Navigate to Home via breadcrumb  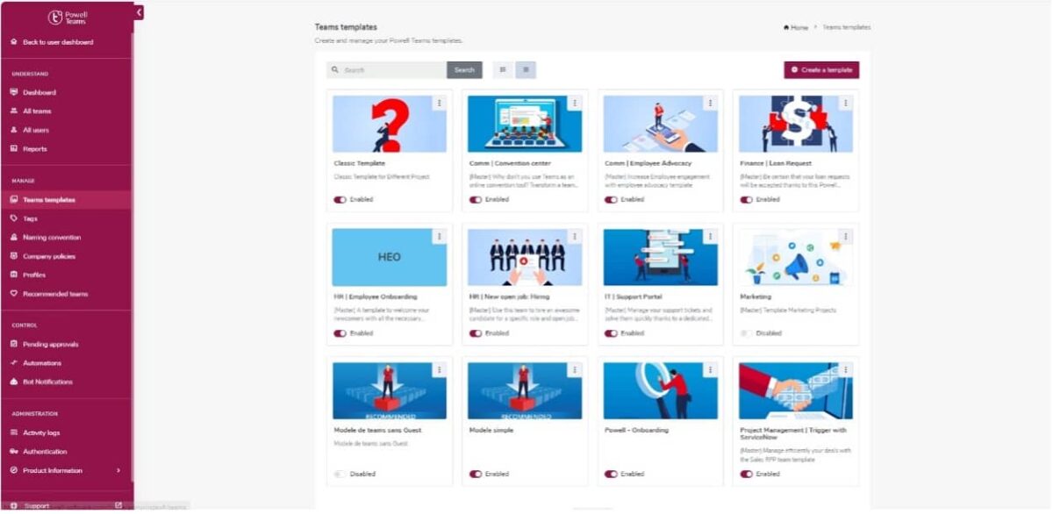[795, 26]
